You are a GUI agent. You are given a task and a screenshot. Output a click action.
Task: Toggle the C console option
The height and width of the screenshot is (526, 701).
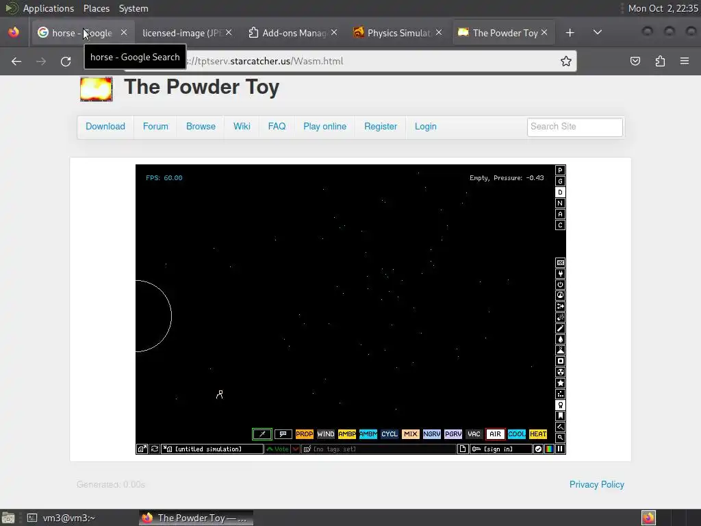click(560, 225)
